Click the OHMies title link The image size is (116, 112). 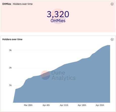click(7, 4)
